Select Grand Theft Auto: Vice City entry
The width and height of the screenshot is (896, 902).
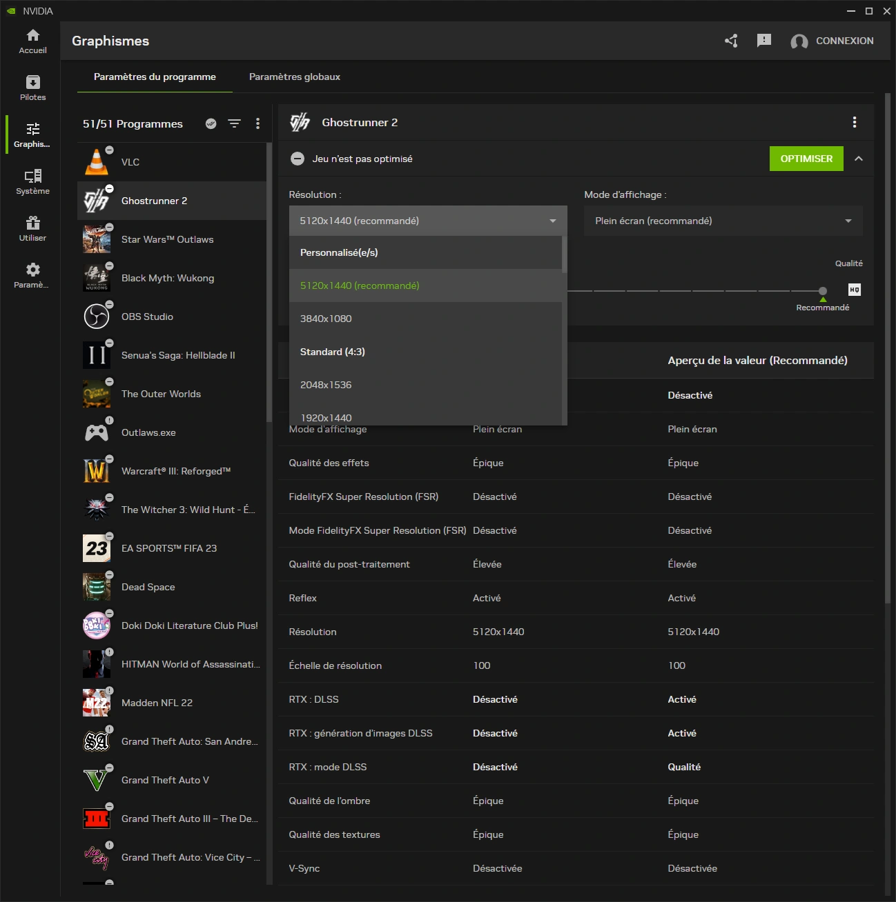pos(172,857)
